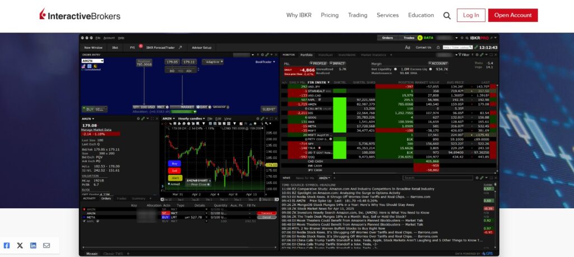Click the Interactive Brokers logo
Screen dimensions: 574x257
click(80, 15)
